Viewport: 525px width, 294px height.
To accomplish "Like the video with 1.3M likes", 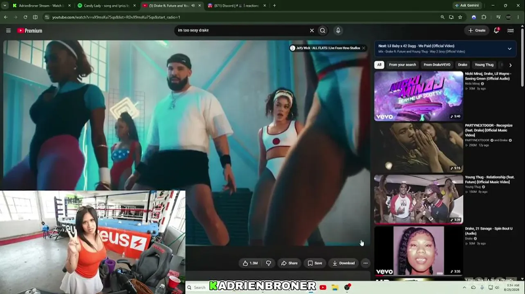I will tap(250, 263).
